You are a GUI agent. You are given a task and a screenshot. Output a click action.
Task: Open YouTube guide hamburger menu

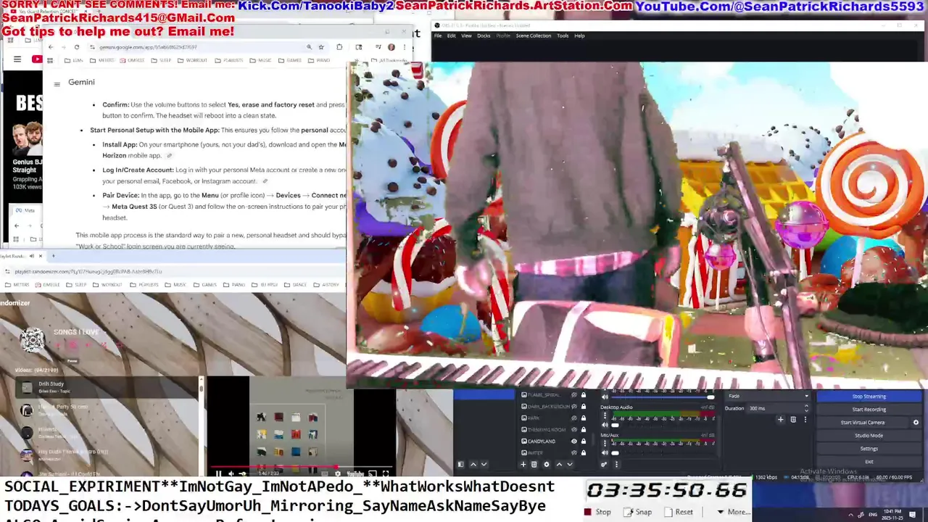[x=17, y=59]
